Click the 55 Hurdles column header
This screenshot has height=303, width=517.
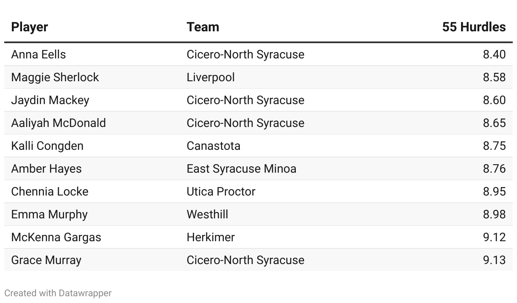point(474,27)
